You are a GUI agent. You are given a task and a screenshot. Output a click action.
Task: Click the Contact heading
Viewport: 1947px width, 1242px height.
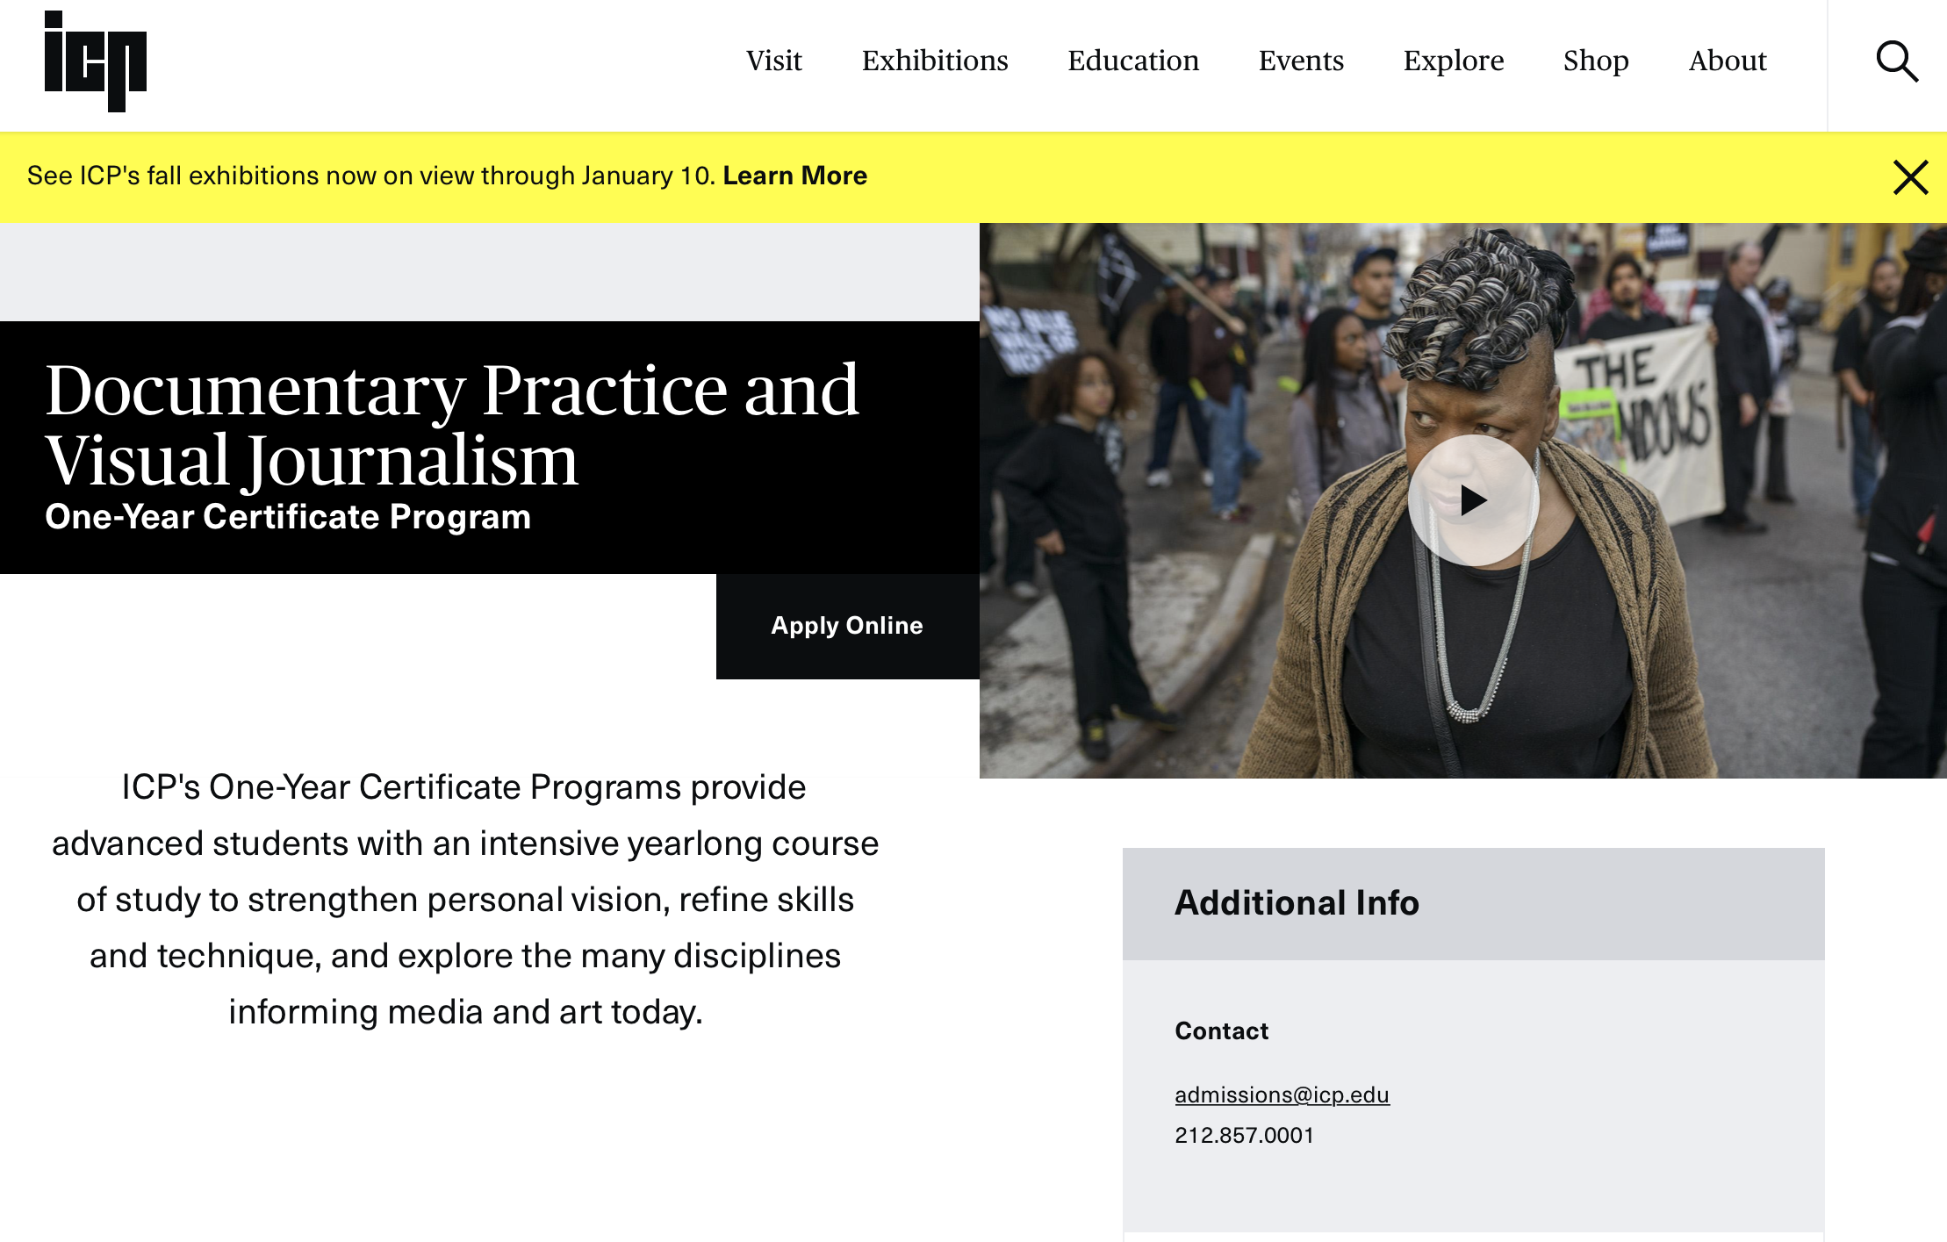(x=1221, y=1030)
